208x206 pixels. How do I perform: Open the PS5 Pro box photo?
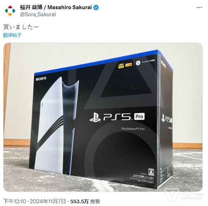tap(103, 117)
